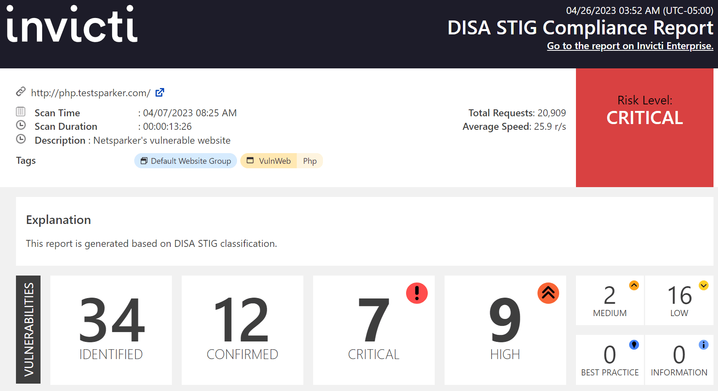718x391 pixels.
Task: Click the red CRITICAL risk level panel
Action: pyautogui.click(x=644, y=127)
